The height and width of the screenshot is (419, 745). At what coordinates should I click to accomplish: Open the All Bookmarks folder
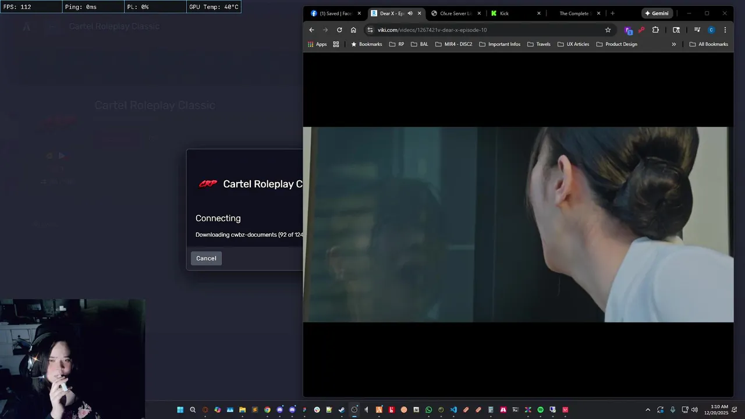pyautogui.click(x=708, y=44)
